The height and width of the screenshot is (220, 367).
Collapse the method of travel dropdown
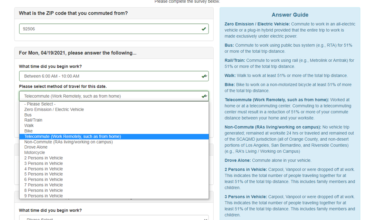pyautogui.click(x=114, y=96)
